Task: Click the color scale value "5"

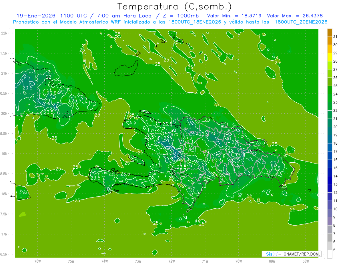Action: (334, 250)
